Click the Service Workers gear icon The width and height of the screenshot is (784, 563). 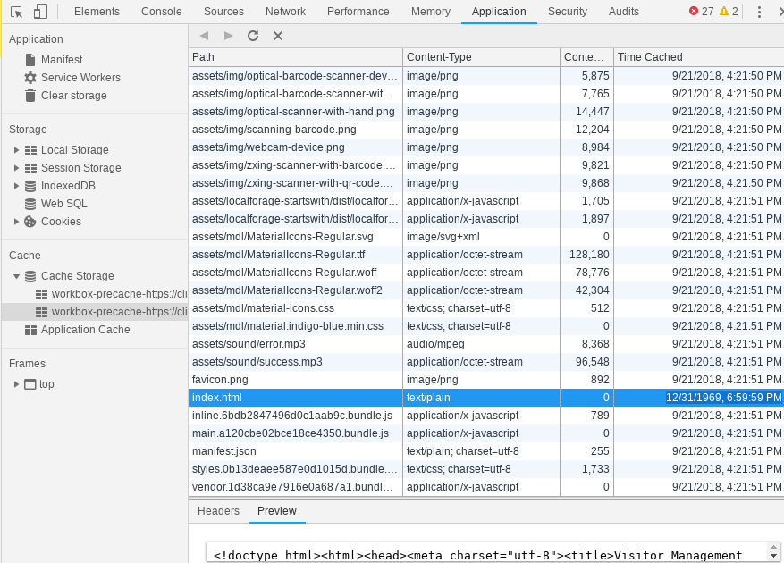click(x=31, y=78)
